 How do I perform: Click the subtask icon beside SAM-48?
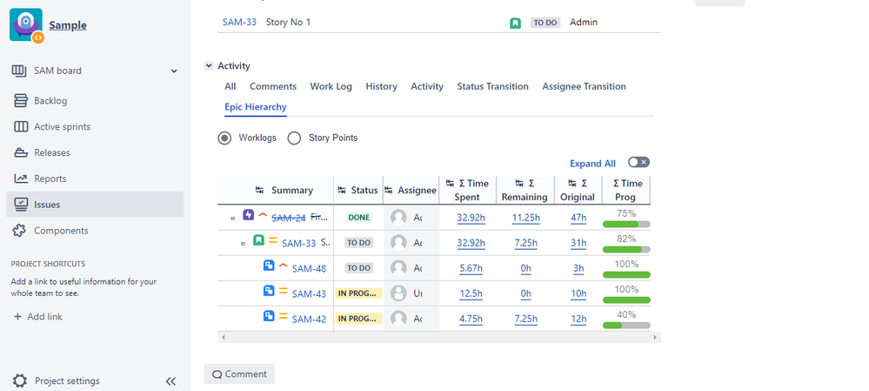coord(269,265)
